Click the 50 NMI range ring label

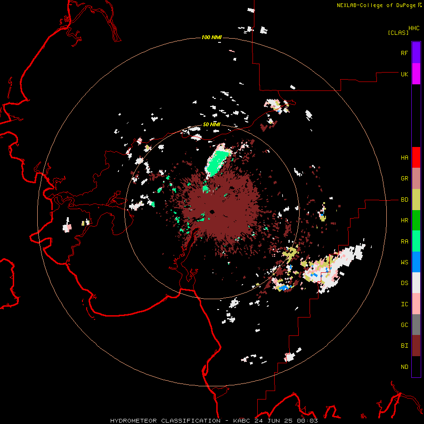click(x=212, y=125)
